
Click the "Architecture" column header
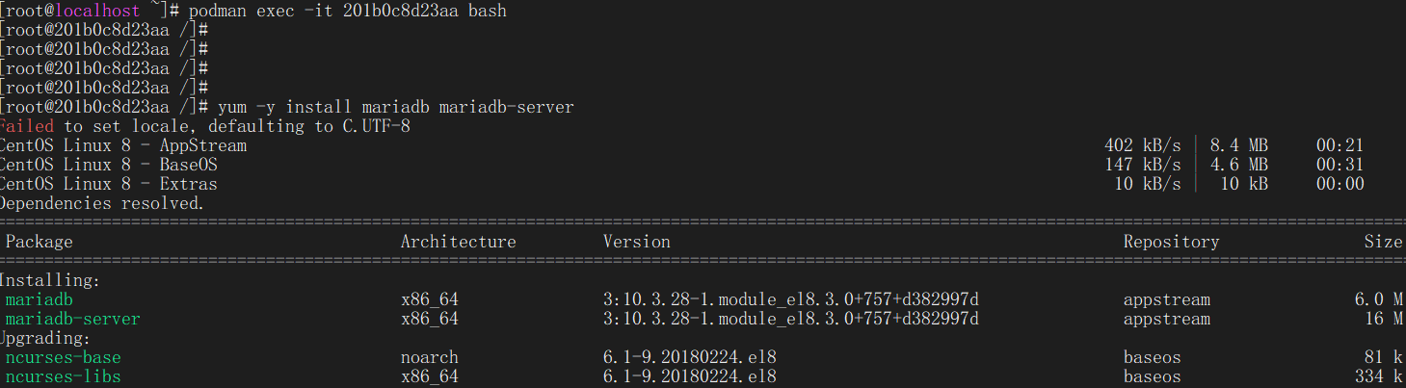pyautogui.click(x=458, y=242)
